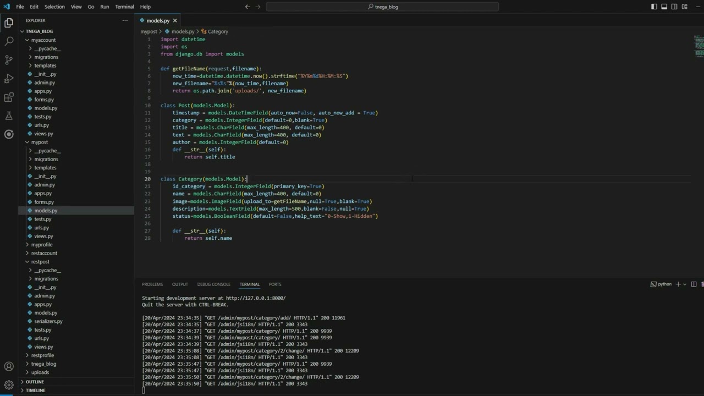Click the Go Back arrow in title bar
This screenshot has height=396, width=704.
pos(248,7)
